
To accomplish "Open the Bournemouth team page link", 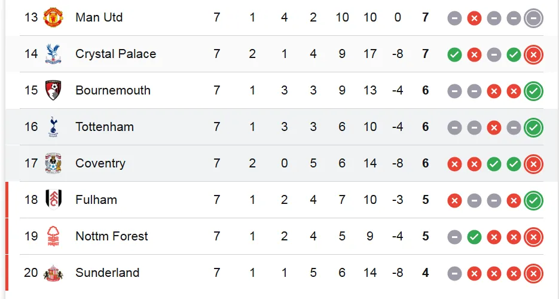I will [x=112, y=90].
